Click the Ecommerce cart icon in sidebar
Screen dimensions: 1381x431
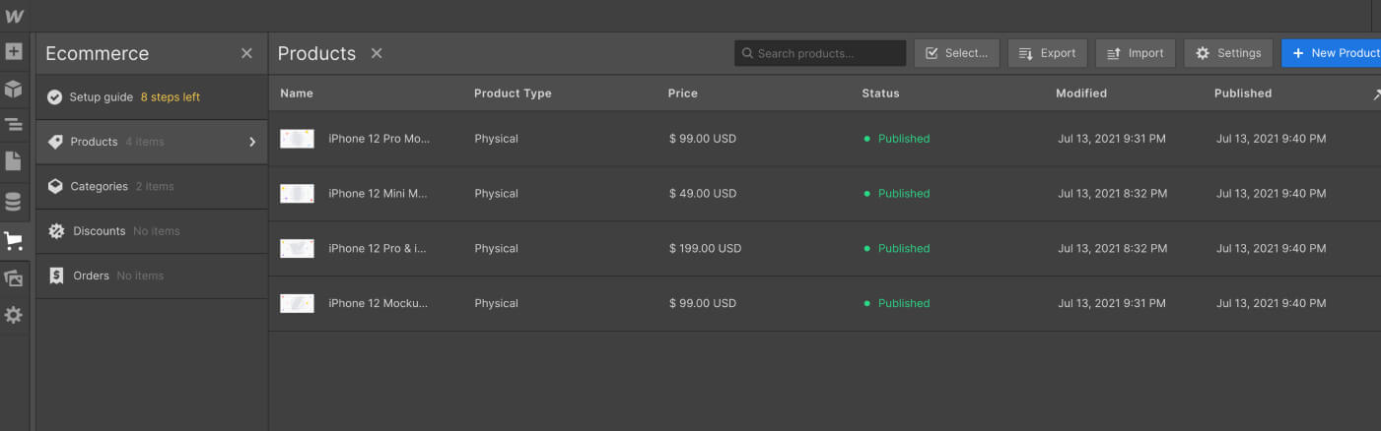tap(14, 241)
